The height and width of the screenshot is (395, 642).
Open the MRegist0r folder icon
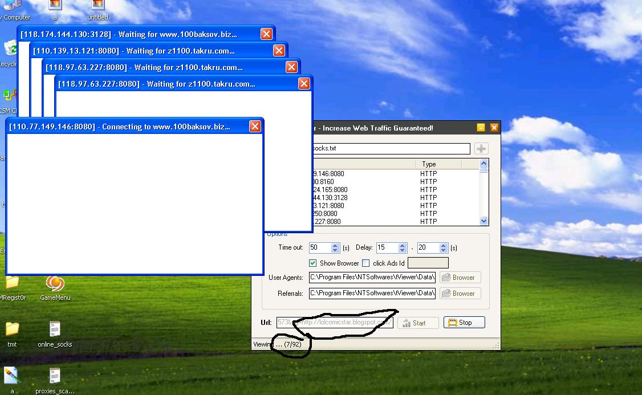(13, 288)
